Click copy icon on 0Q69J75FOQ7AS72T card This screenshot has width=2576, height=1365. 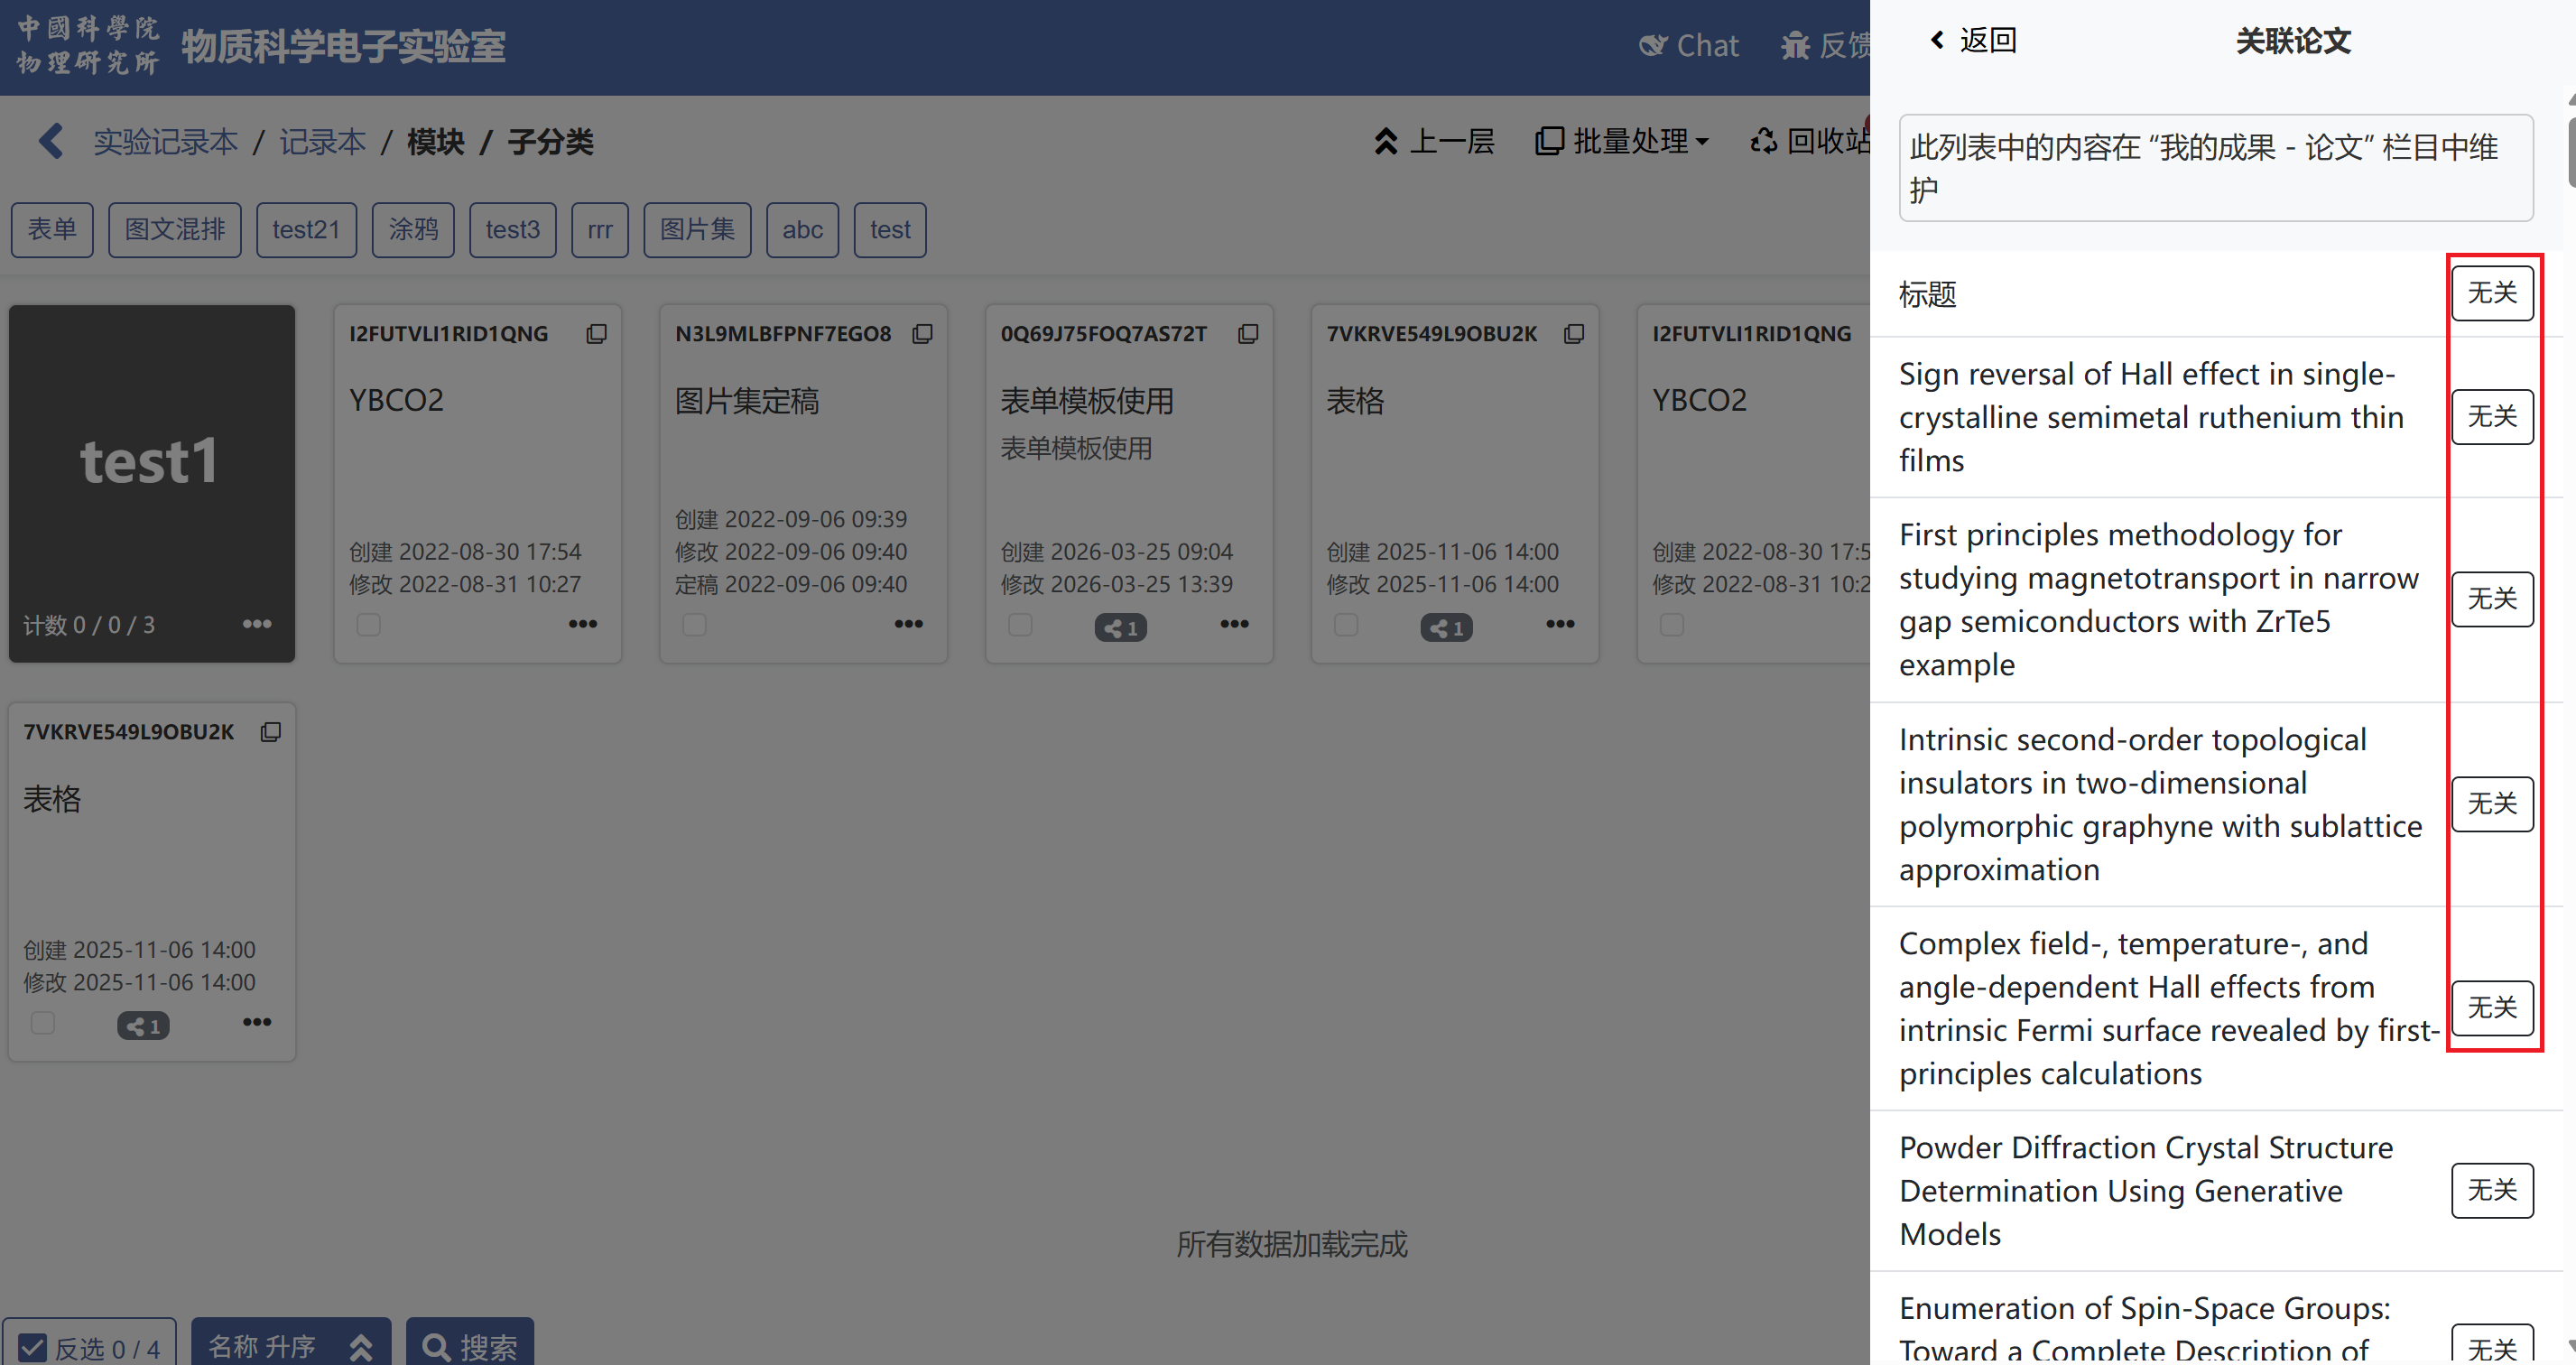1248,334
